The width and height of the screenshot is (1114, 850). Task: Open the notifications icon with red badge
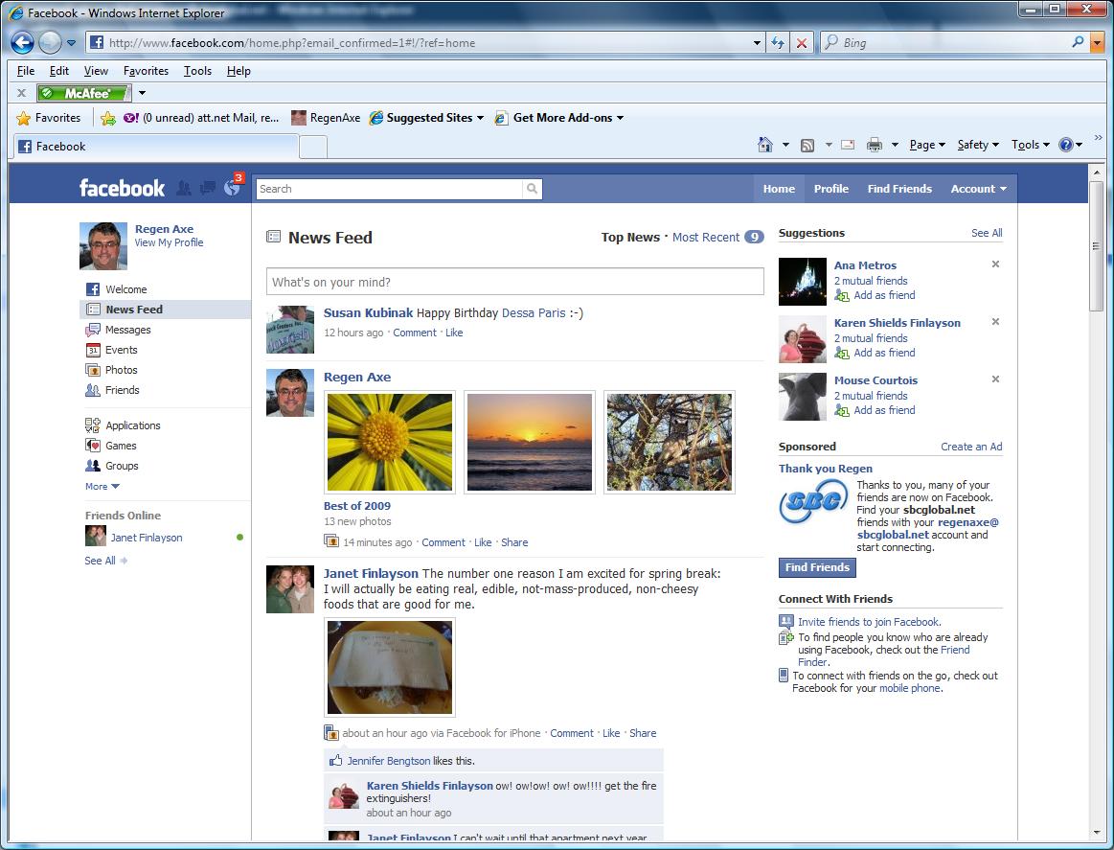tap(233, 188)
